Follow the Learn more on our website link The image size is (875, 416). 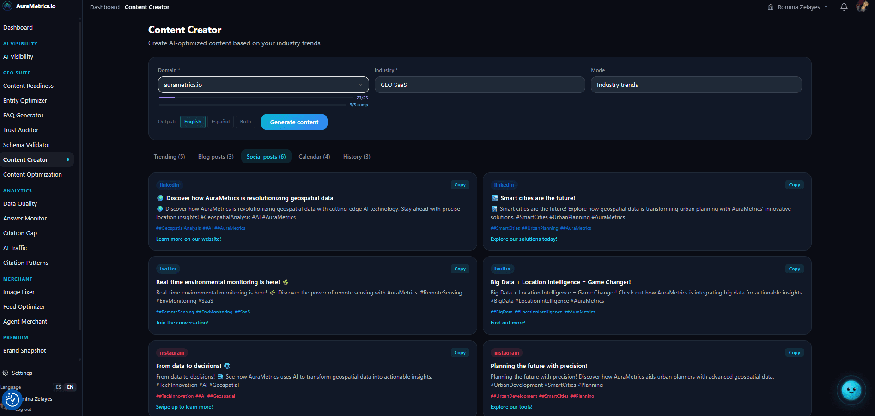coord(188,239)
